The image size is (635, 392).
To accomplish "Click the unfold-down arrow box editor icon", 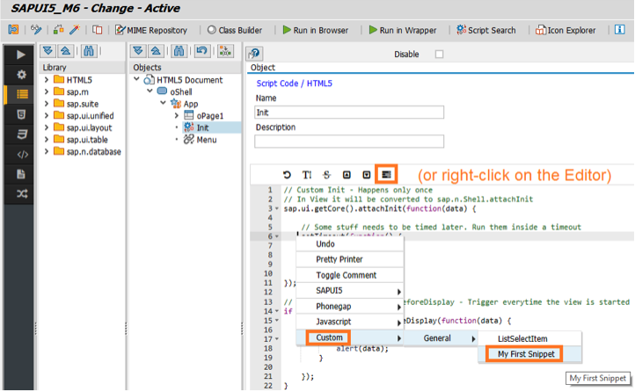I will pos(367,174).
